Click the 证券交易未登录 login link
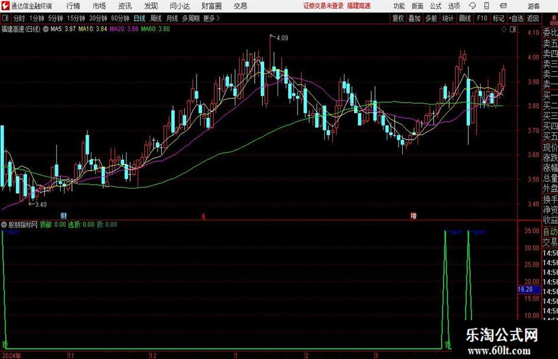Image resolution: width=558 pixels, height=359 pixels. [324, 6]
